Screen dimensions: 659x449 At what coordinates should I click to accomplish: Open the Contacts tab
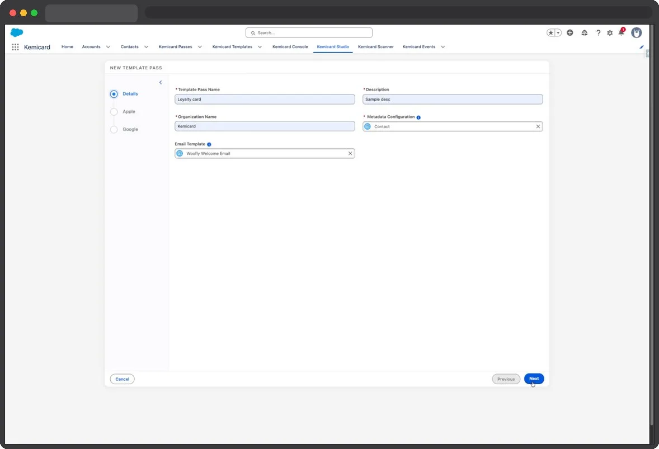click(129, 46)
